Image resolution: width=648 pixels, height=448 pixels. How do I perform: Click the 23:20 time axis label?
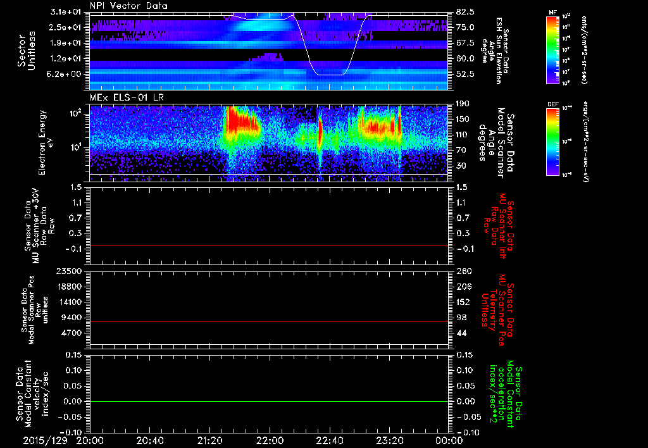click(x=389, y=440)
